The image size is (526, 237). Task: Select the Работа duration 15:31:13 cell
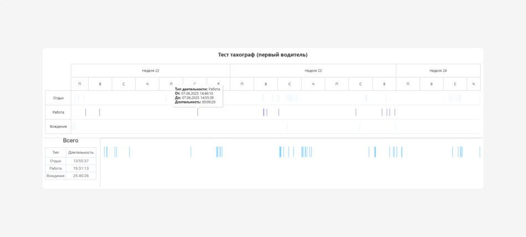(x=81, y=168)
